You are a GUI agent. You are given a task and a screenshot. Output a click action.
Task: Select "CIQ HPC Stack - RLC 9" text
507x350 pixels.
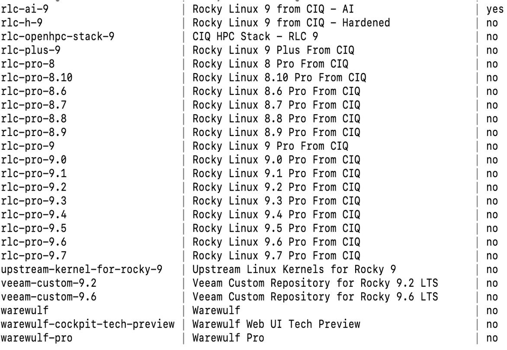(x=255, y=36)
